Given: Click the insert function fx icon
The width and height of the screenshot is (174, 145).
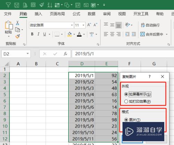Looking at the screenshot, I should [65, 54].
